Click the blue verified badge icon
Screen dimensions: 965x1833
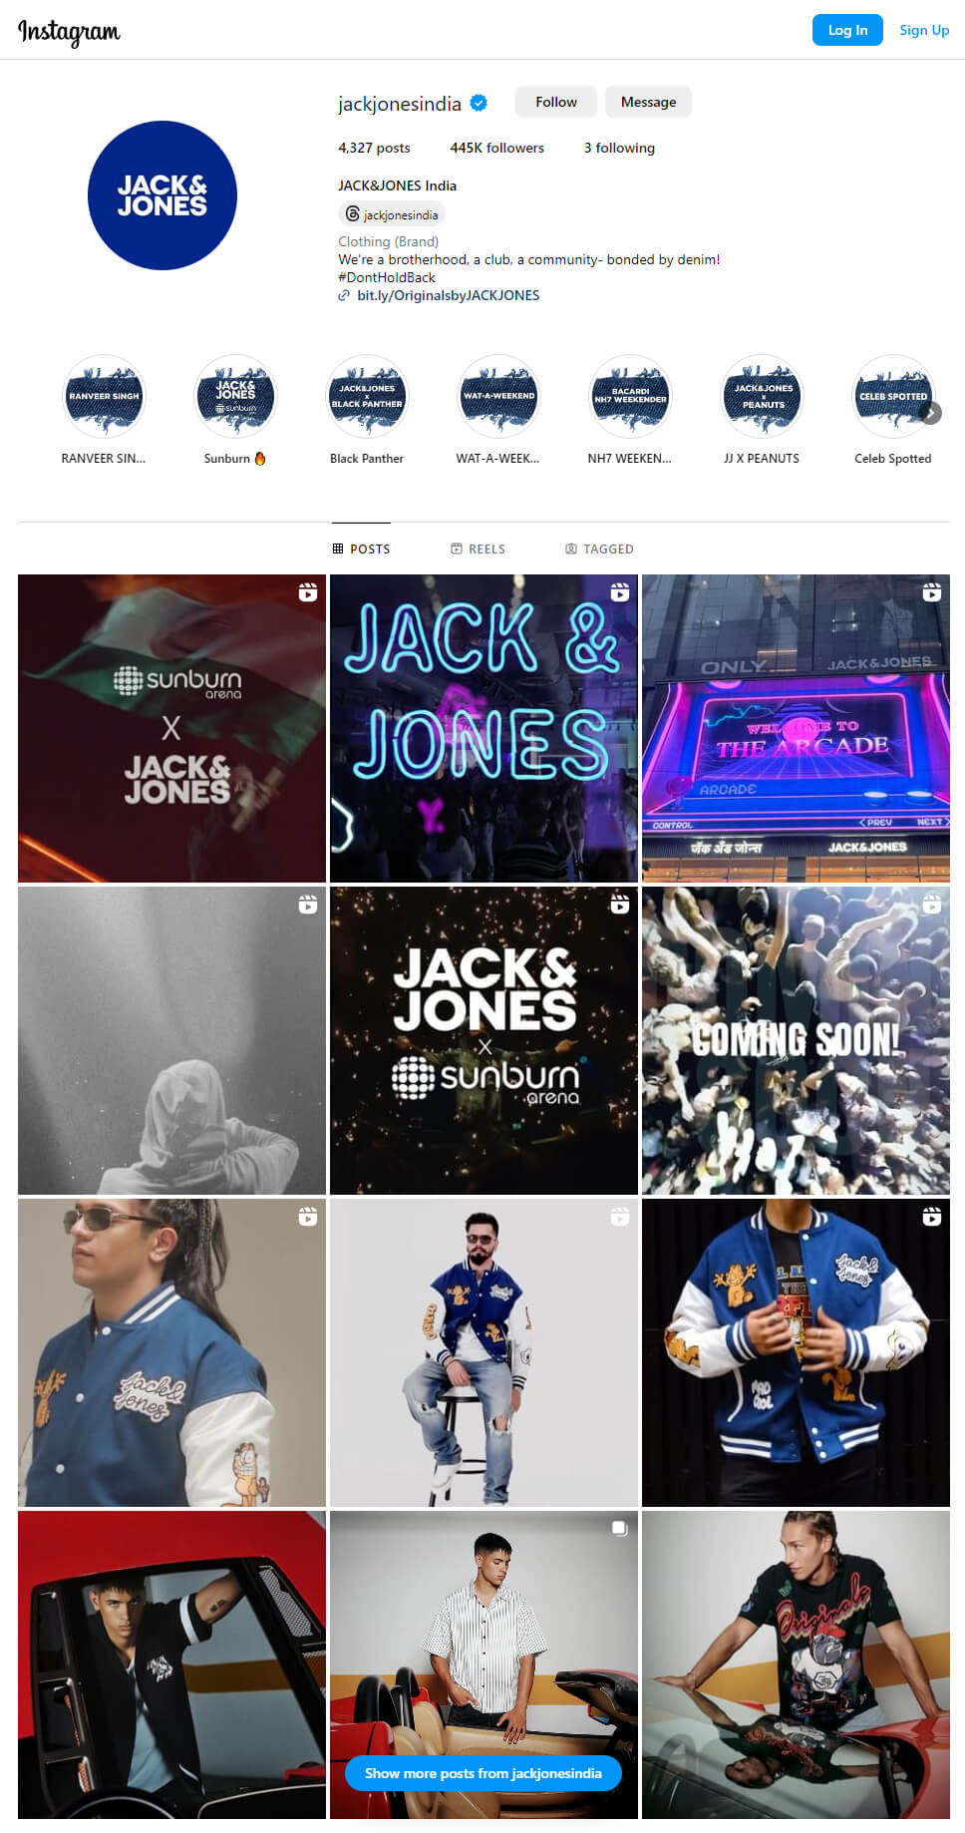(479, 103)
